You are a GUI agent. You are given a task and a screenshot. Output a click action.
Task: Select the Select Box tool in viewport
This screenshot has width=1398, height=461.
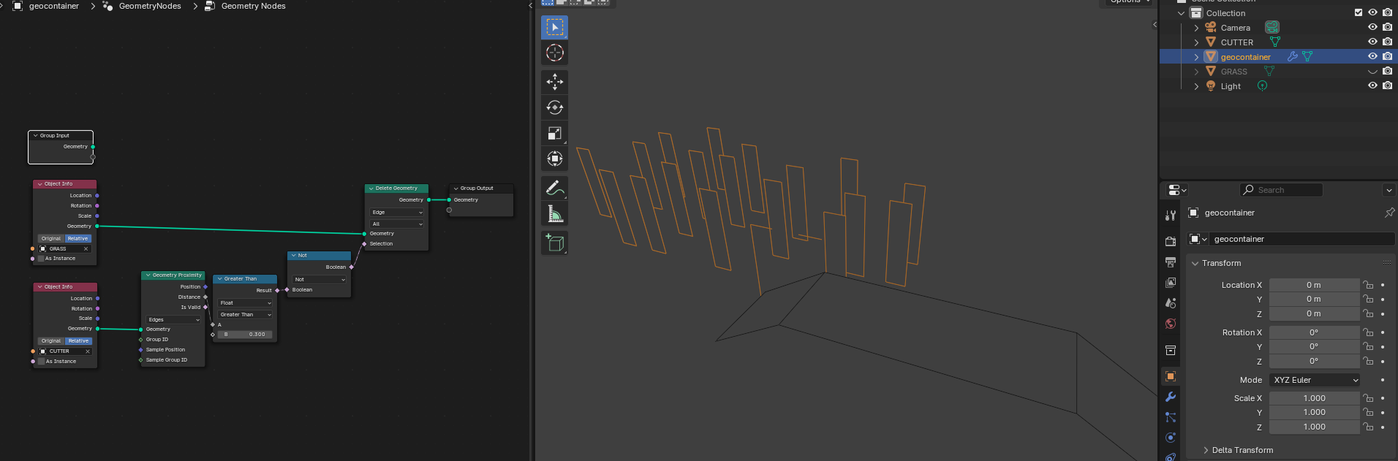pyautogui.click(x=555, y=27)
